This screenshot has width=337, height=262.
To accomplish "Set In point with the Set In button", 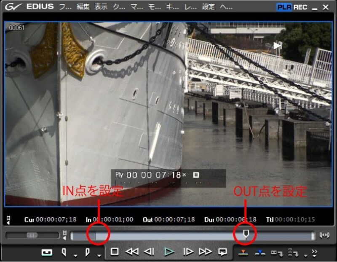I will [64, 252].
